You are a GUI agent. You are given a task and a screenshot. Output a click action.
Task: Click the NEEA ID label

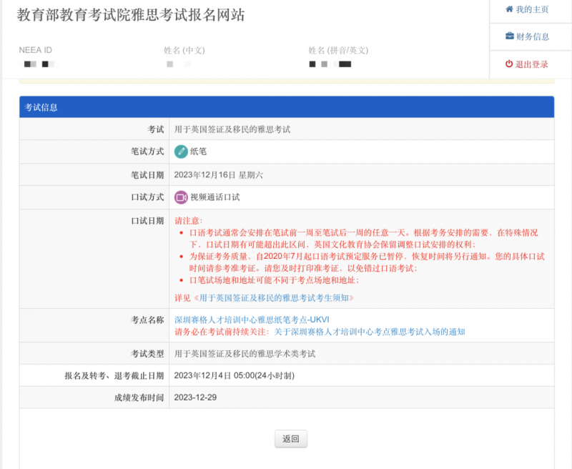pyautogui.click(x=35, y=50)
